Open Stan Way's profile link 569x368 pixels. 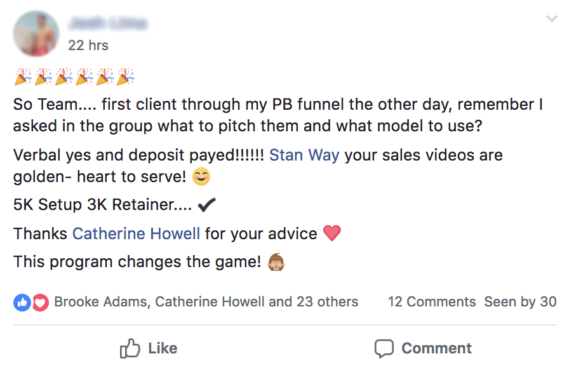tap(304, 155)
